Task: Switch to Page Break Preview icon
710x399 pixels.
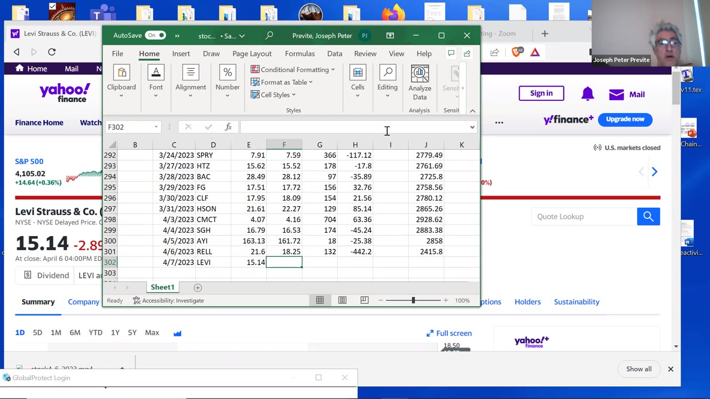Action: (x=364, y=300)
